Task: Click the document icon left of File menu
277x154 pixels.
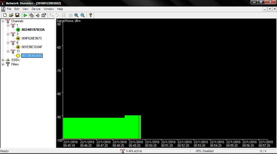Action: (3, 9)
